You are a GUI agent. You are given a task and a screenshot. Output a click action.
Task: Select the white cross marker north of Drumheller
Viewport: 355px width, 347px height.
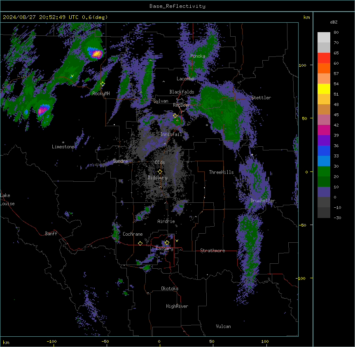coord(252,155)
